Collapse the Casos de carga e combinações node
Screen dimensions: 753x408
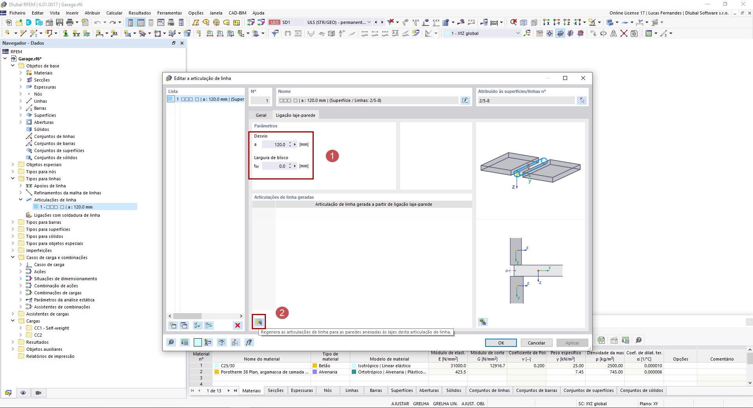(x=13, y=257)
